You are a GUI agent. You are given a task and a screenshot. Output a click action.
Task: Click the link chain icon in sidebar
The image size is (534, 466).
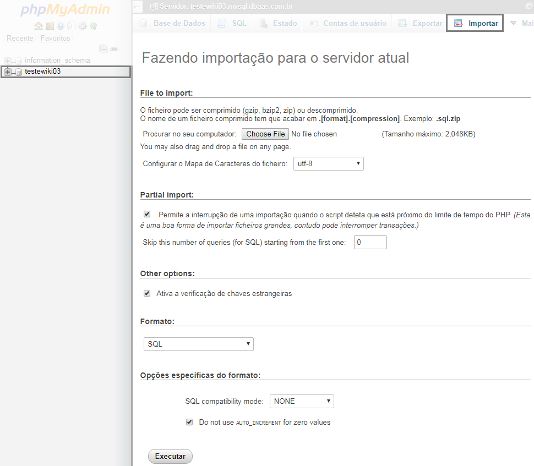click(x=114, y=50)
